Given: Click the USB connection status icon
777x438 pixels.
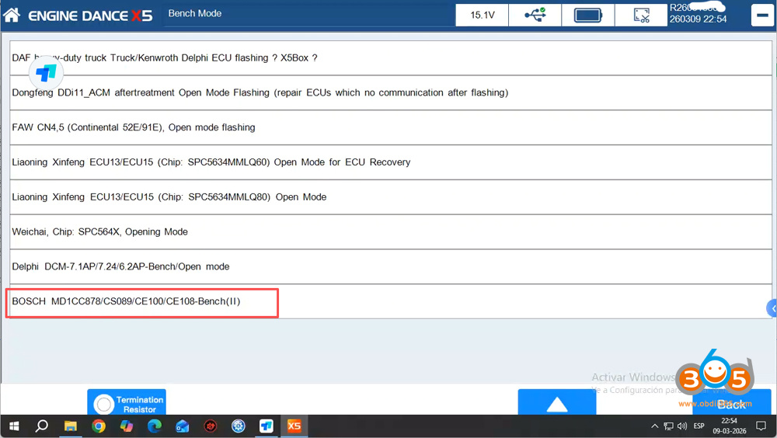Looking at the screenshot, I should coord(535,15).
